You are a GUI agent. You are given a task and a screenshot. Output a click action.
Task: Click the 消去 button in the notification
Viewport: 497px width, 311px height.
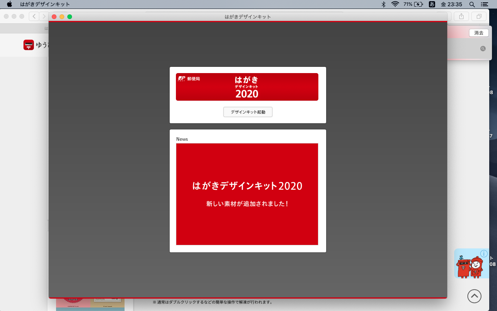(x=479, y=33)
